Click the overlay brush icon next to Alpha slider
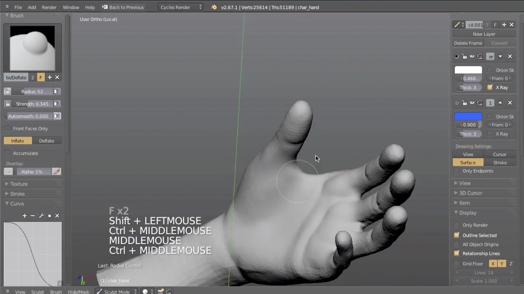This screenshot has width=524, height=294. pyautogui.click(x=56, y=171)
